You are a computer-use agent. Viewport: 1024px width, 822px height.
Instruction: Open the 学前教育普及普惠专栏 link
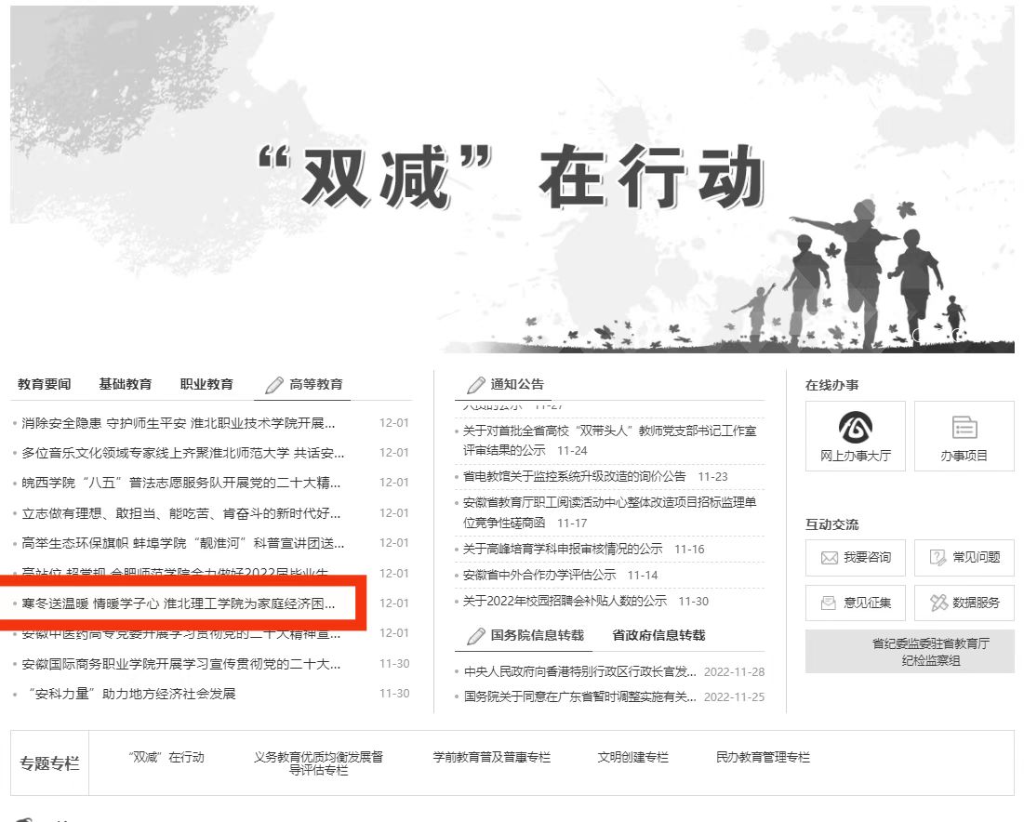point(491,758)
